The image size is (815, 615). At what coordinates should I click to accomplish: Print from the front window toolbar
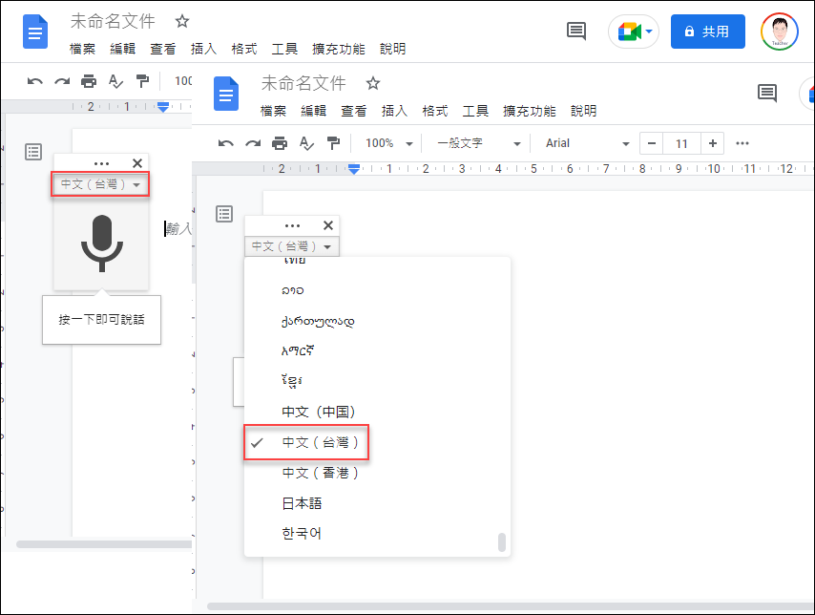tap(280, 143)
